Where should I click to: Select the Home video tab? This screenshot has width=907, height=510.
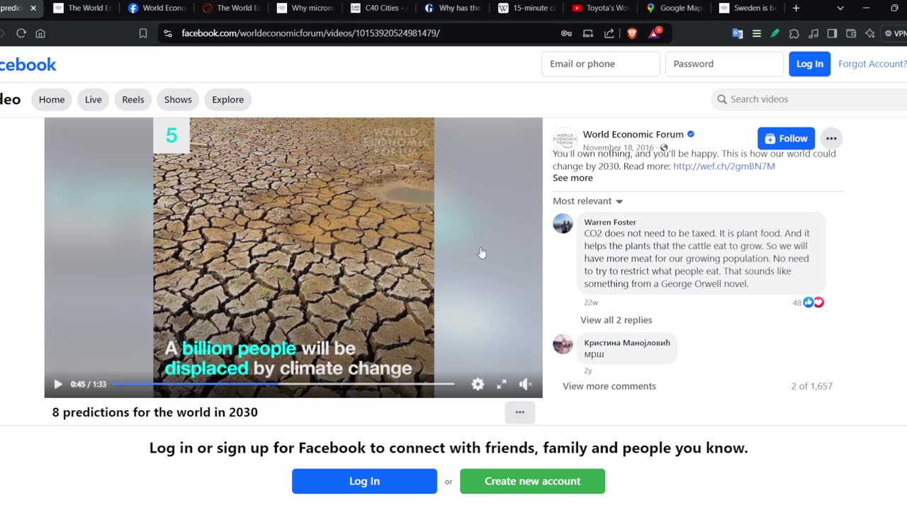click(x=52, y=99)
